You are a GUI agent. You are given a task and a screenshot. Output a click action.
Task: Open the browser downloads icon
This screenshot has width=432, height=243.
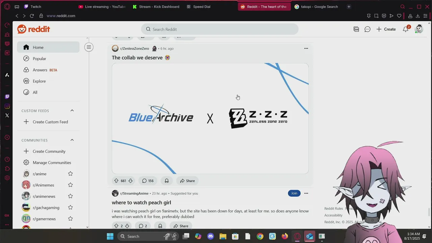click(x=418, y=16)
